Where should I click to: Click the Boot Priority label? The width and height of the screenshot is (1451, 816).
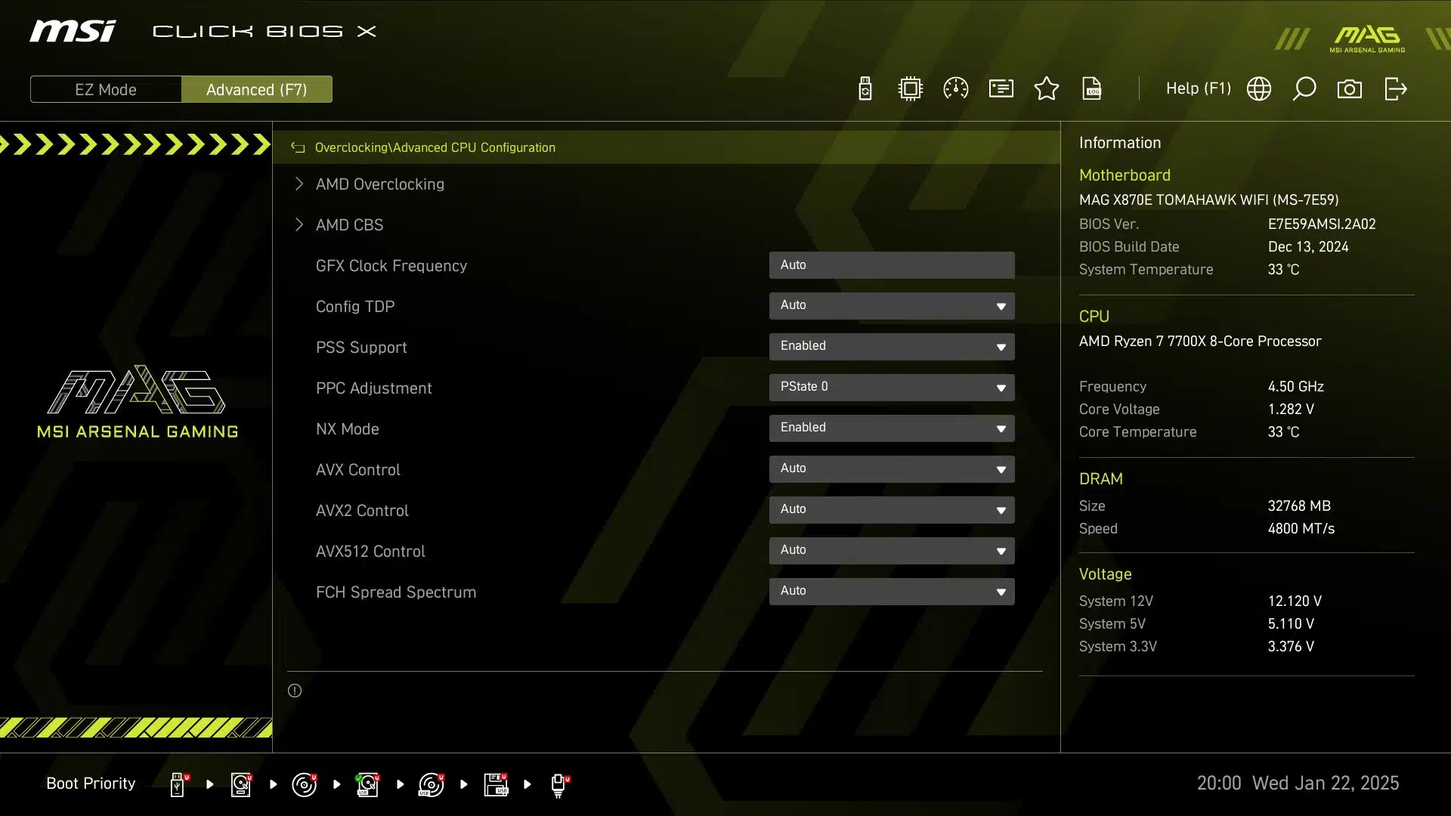click(x=91, y=784)
